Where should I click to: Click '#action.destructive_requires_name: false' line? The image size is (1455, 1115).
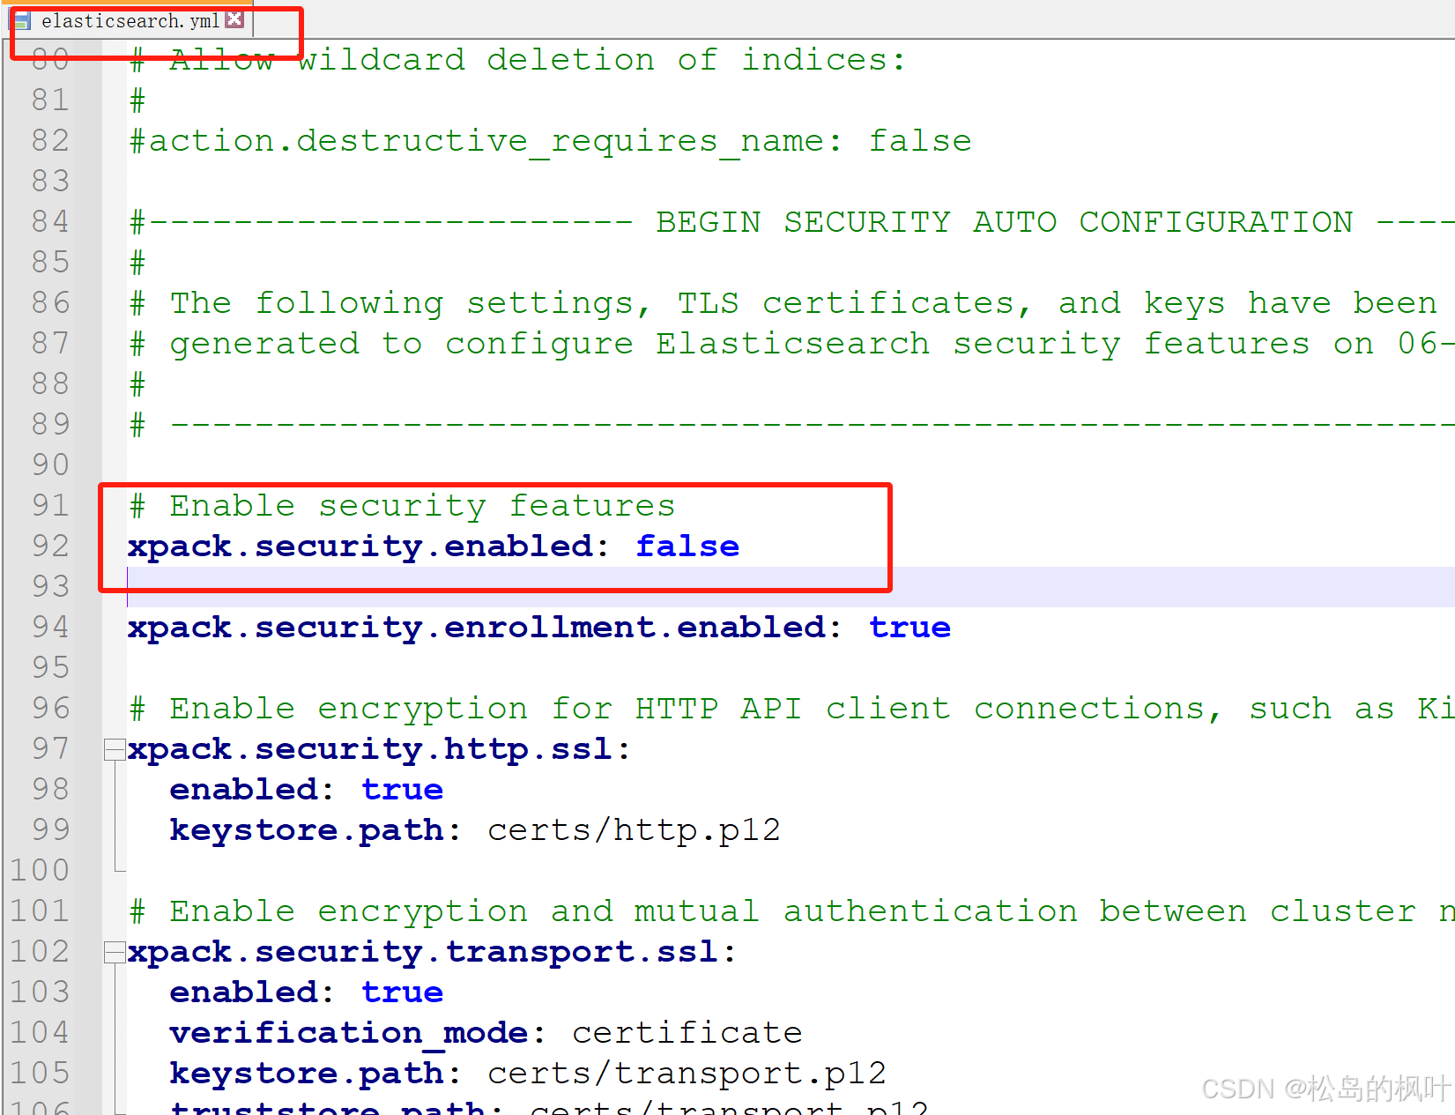tap(551, 141)
